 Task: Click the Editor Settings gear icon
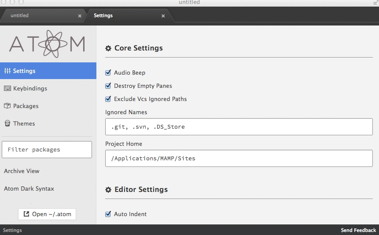pos(108,190)
